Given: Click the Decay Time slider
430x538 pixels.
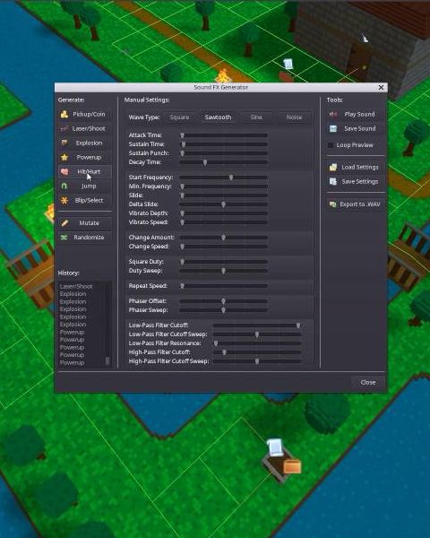Looking at the screenshot, I should click(223, 162).
